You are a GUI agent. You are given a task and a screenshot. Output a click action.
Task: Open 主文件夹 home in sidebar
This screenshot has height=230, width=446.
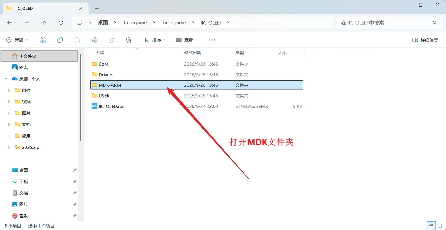click(x=39, y=56)
